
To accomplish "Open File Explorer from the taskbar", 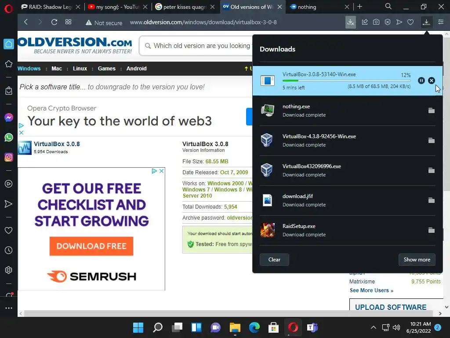I will 235,327.
